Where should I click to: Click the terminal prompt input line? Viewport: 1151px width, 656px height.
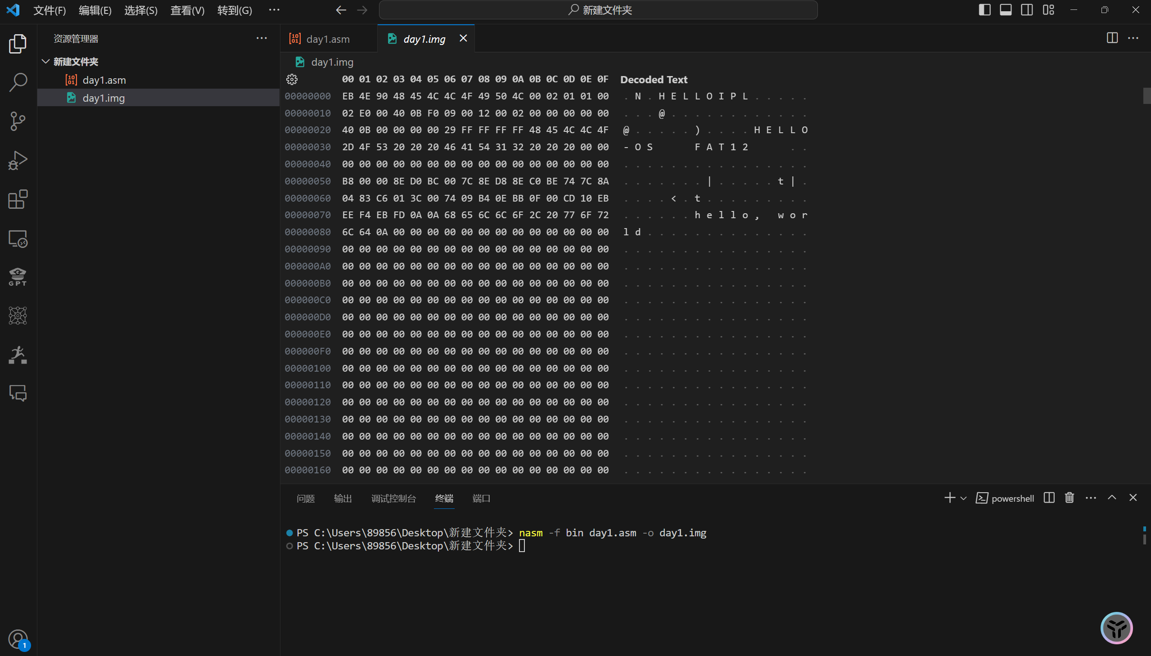522,546
